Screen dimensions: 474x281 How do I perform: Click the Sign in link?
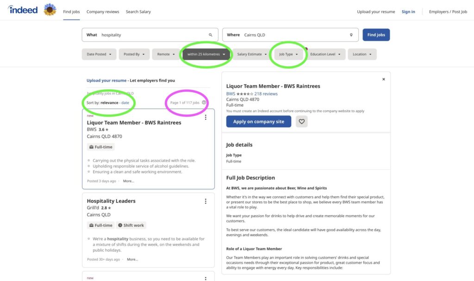[408, 12]
